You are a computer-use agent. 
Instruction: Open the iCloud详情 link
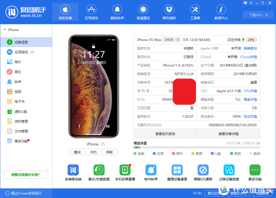click(248, 57)
